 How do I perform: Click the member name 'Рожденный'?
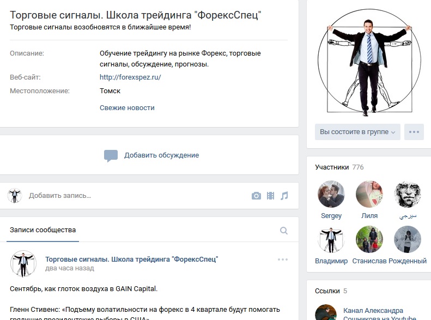pyautogui.click(x=408, y=261)
